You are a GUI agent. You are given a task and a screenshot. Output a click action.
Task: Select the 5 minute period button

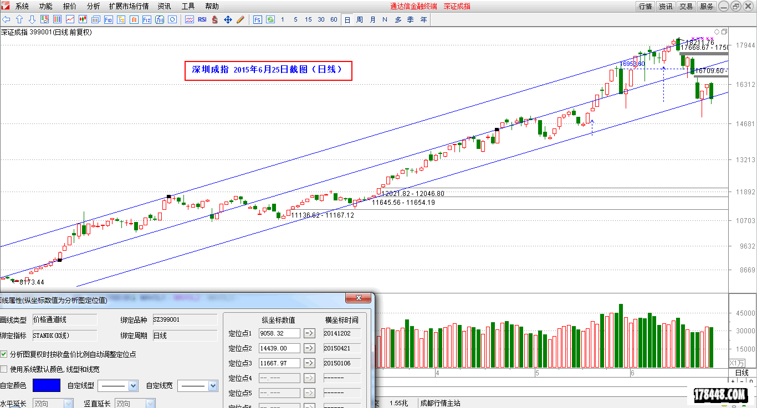(x=295, y=19)
